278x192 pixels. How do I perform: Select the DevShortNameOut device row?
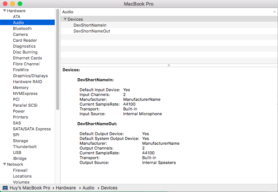(92, 31)
